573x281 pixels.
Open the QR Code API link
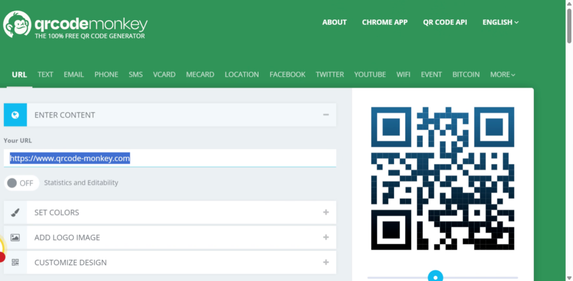pos(445,22)
